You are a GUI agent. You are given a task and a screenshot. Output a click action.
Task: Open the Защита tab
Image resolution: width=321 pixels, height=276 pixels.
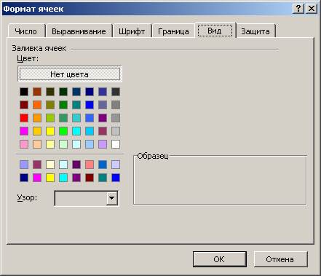[x=255, y=31]
